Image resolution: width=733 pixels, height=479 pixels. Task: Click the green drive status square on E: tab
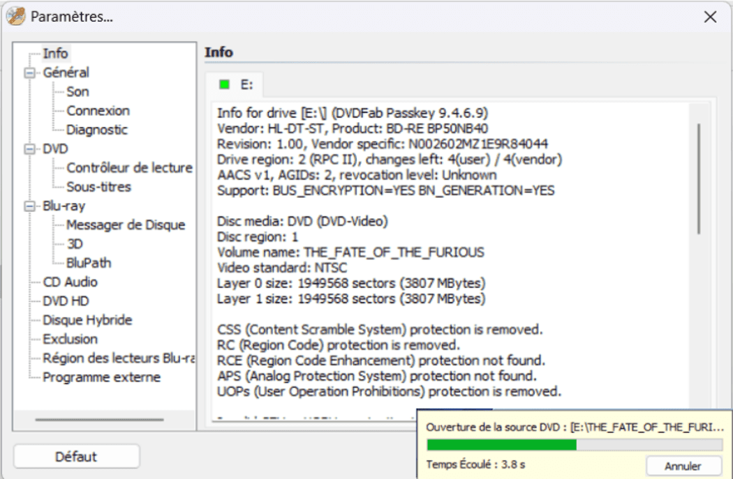[x=224, y=84]
